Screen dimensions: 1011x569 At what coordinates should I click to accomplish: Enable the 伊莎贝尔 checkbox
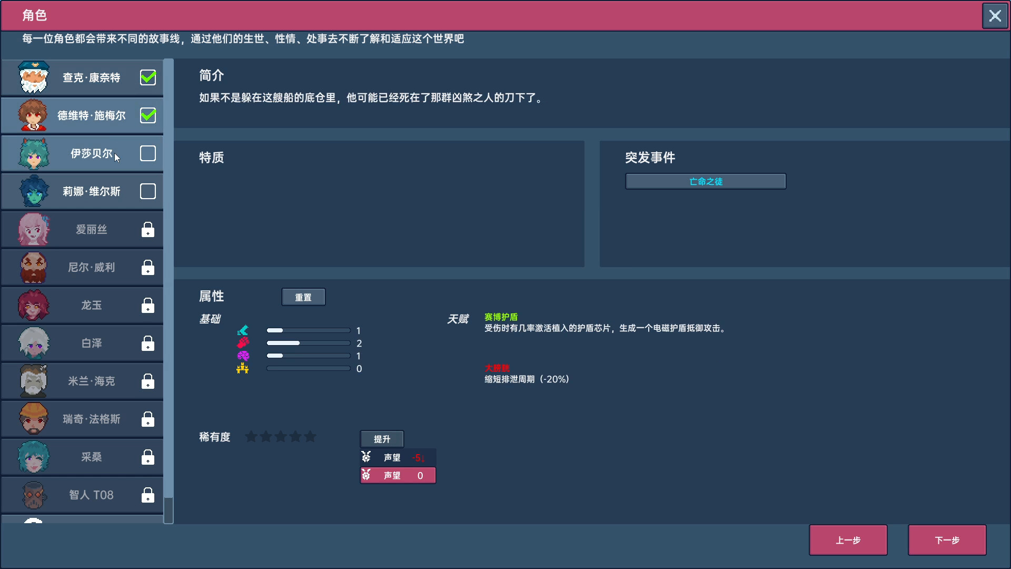click(x=148, y=153)
